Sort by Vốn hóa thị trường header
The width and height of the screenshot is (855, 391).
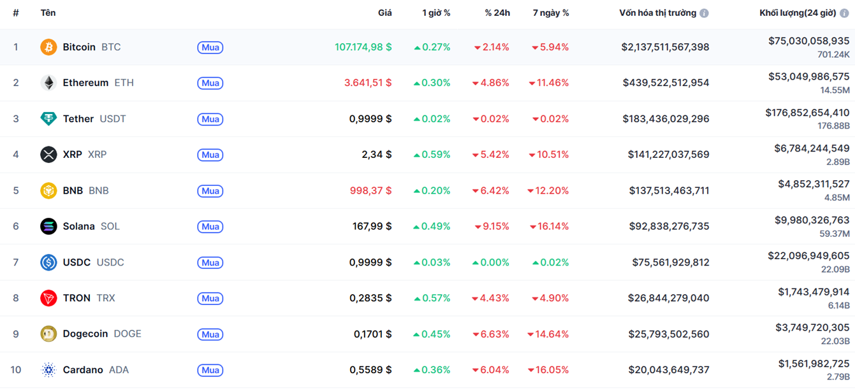tap(657, 13)
